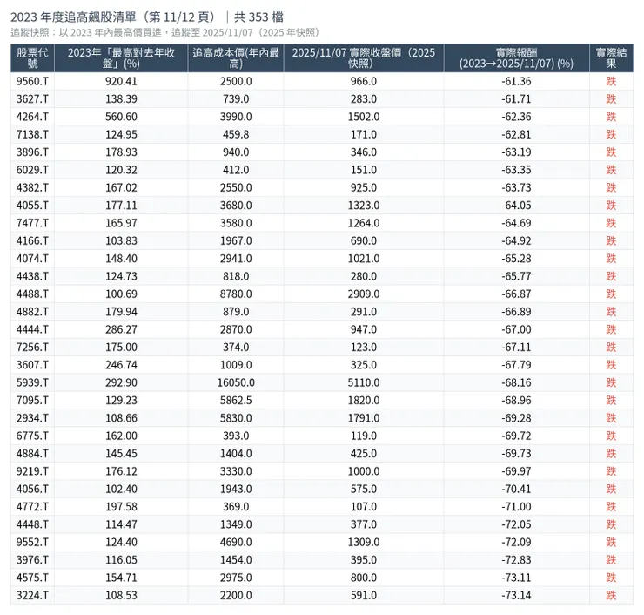
Task: Select stock code 7095.T
Action: tap(32, 401)
